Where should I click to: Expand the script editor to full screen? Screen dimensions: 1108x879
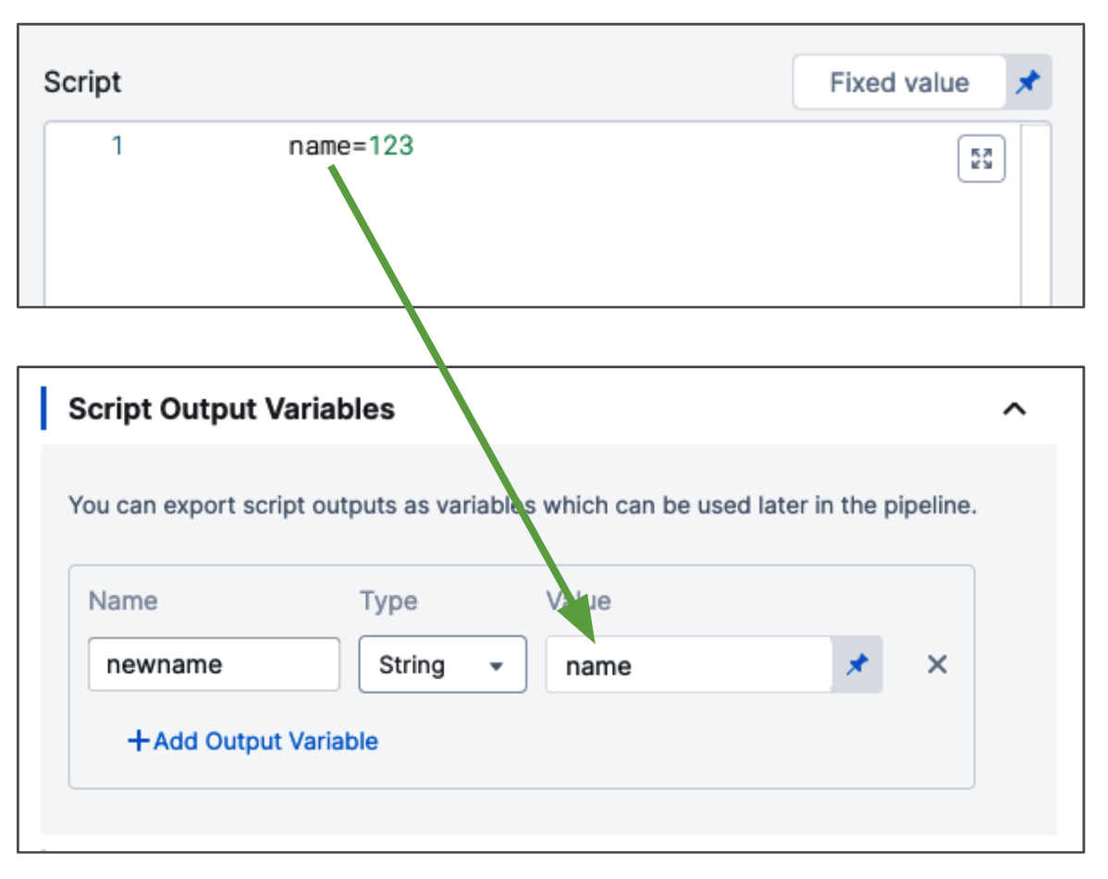980,159
